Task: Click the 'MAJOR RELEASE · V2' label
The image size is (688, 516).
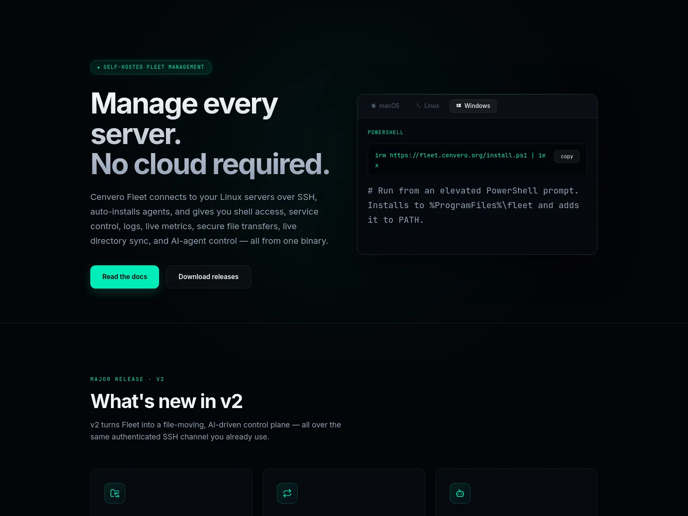Action: click(127, 379)
